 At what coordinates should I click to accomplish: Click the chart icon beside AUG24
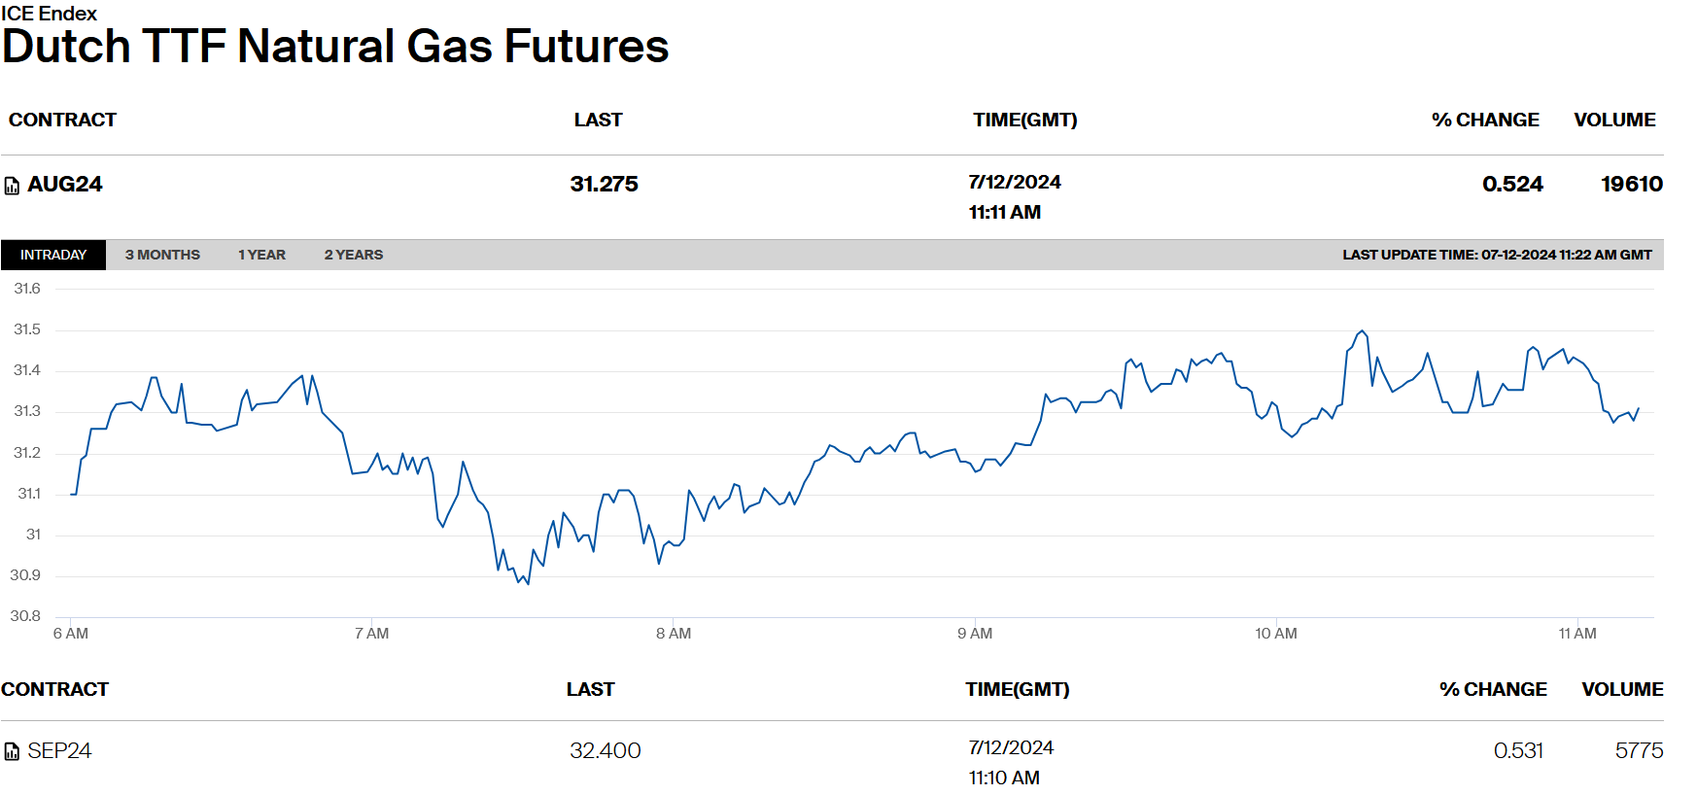[x=12, y=186]
